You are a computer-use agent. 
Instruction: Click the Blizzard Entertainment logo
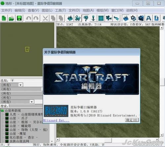pos(56,111)
